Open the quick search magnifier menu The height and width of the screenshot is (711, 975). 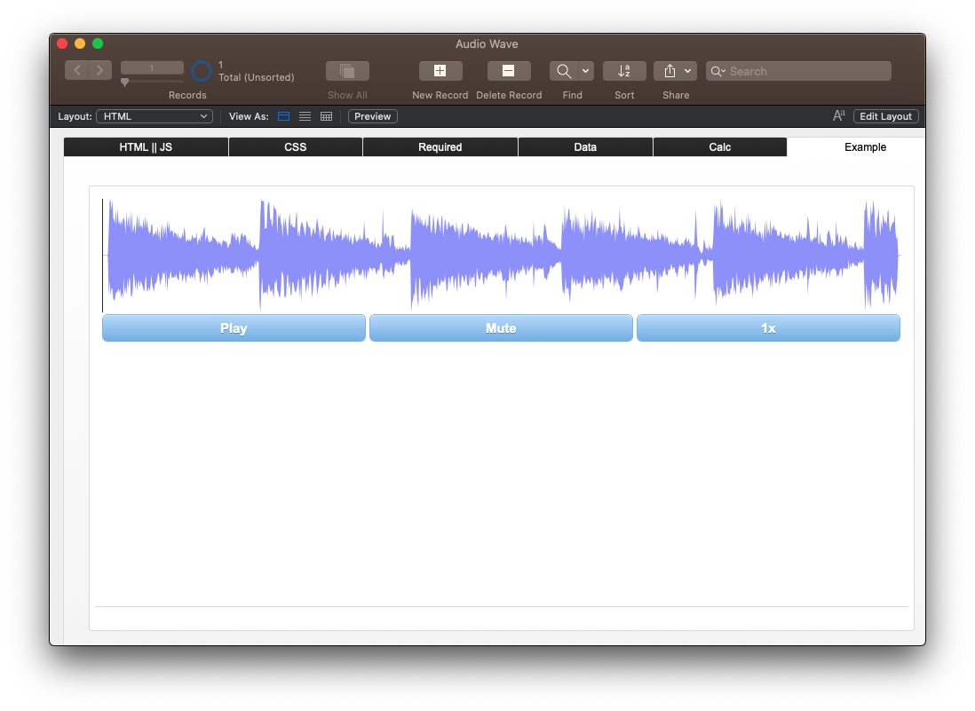[717, 71]
